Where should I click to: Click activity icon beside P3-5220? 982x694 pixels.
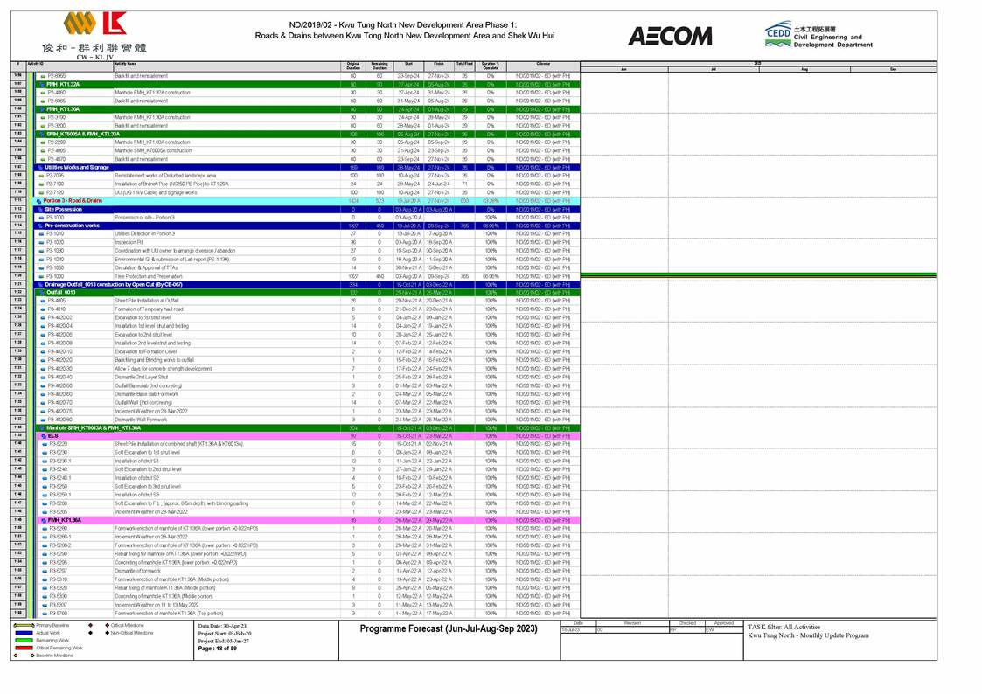pyautogui.click(x=45, y=444)
